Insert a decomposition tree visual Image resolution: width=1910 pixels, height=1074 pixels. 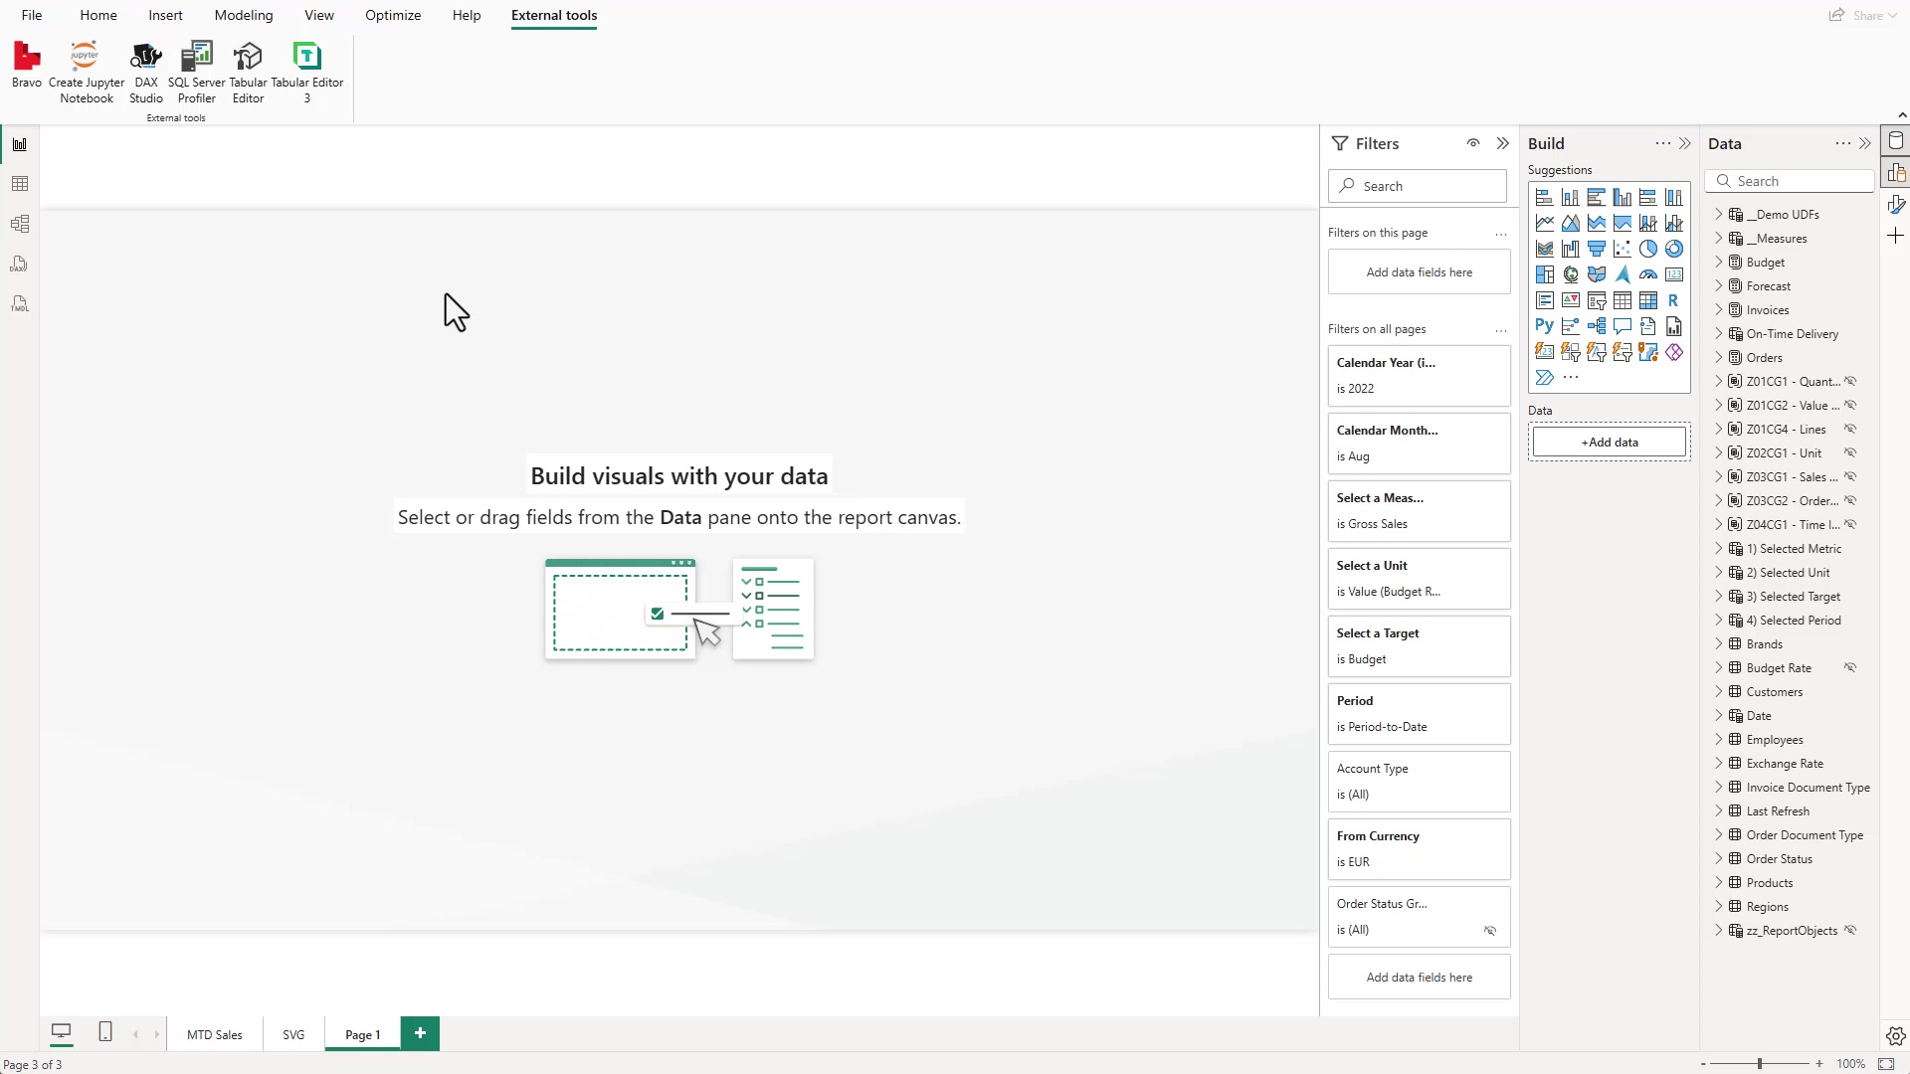pos(1597,326)
